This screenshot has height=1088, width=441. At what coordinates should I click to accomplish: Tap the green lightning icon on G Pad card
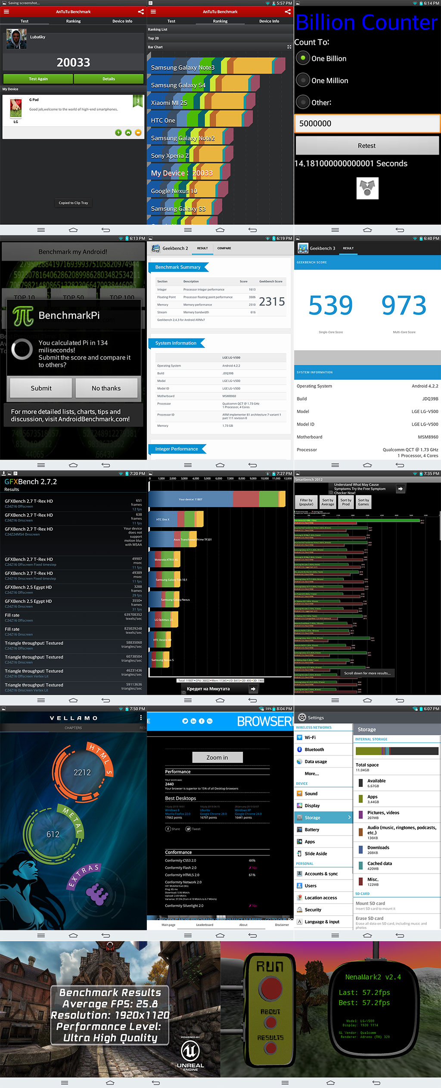118,133
